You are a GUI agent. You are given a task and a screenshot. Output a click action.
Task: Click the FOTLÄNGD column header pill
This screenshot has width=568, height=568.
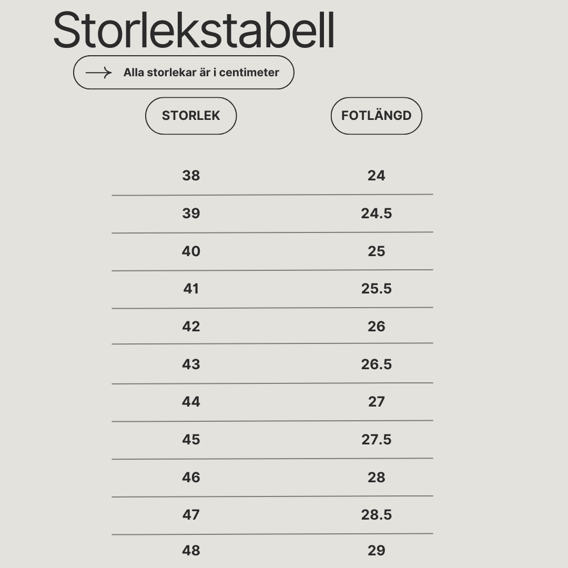pyautogui.click(x=377, y=116)
